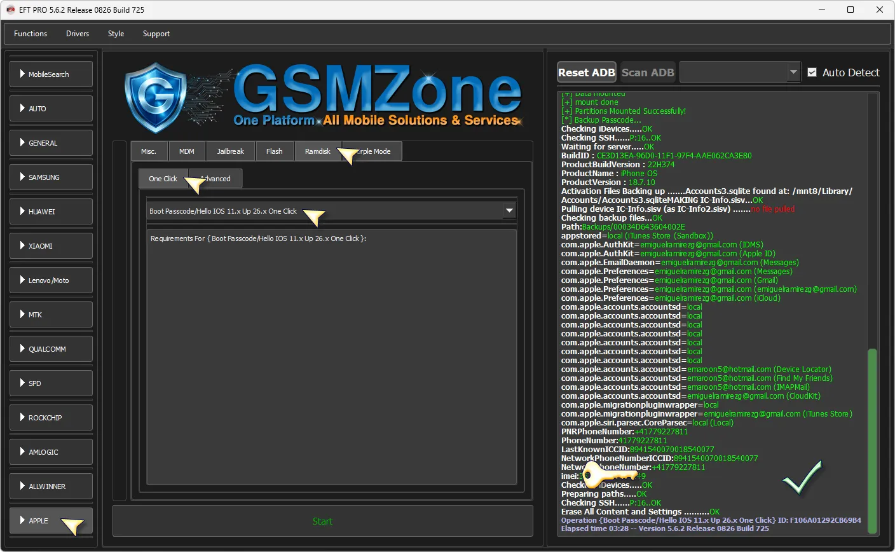Select the One Click sub-tab
The height and width of the screenshot is (552, 895).
pos(163,179)
